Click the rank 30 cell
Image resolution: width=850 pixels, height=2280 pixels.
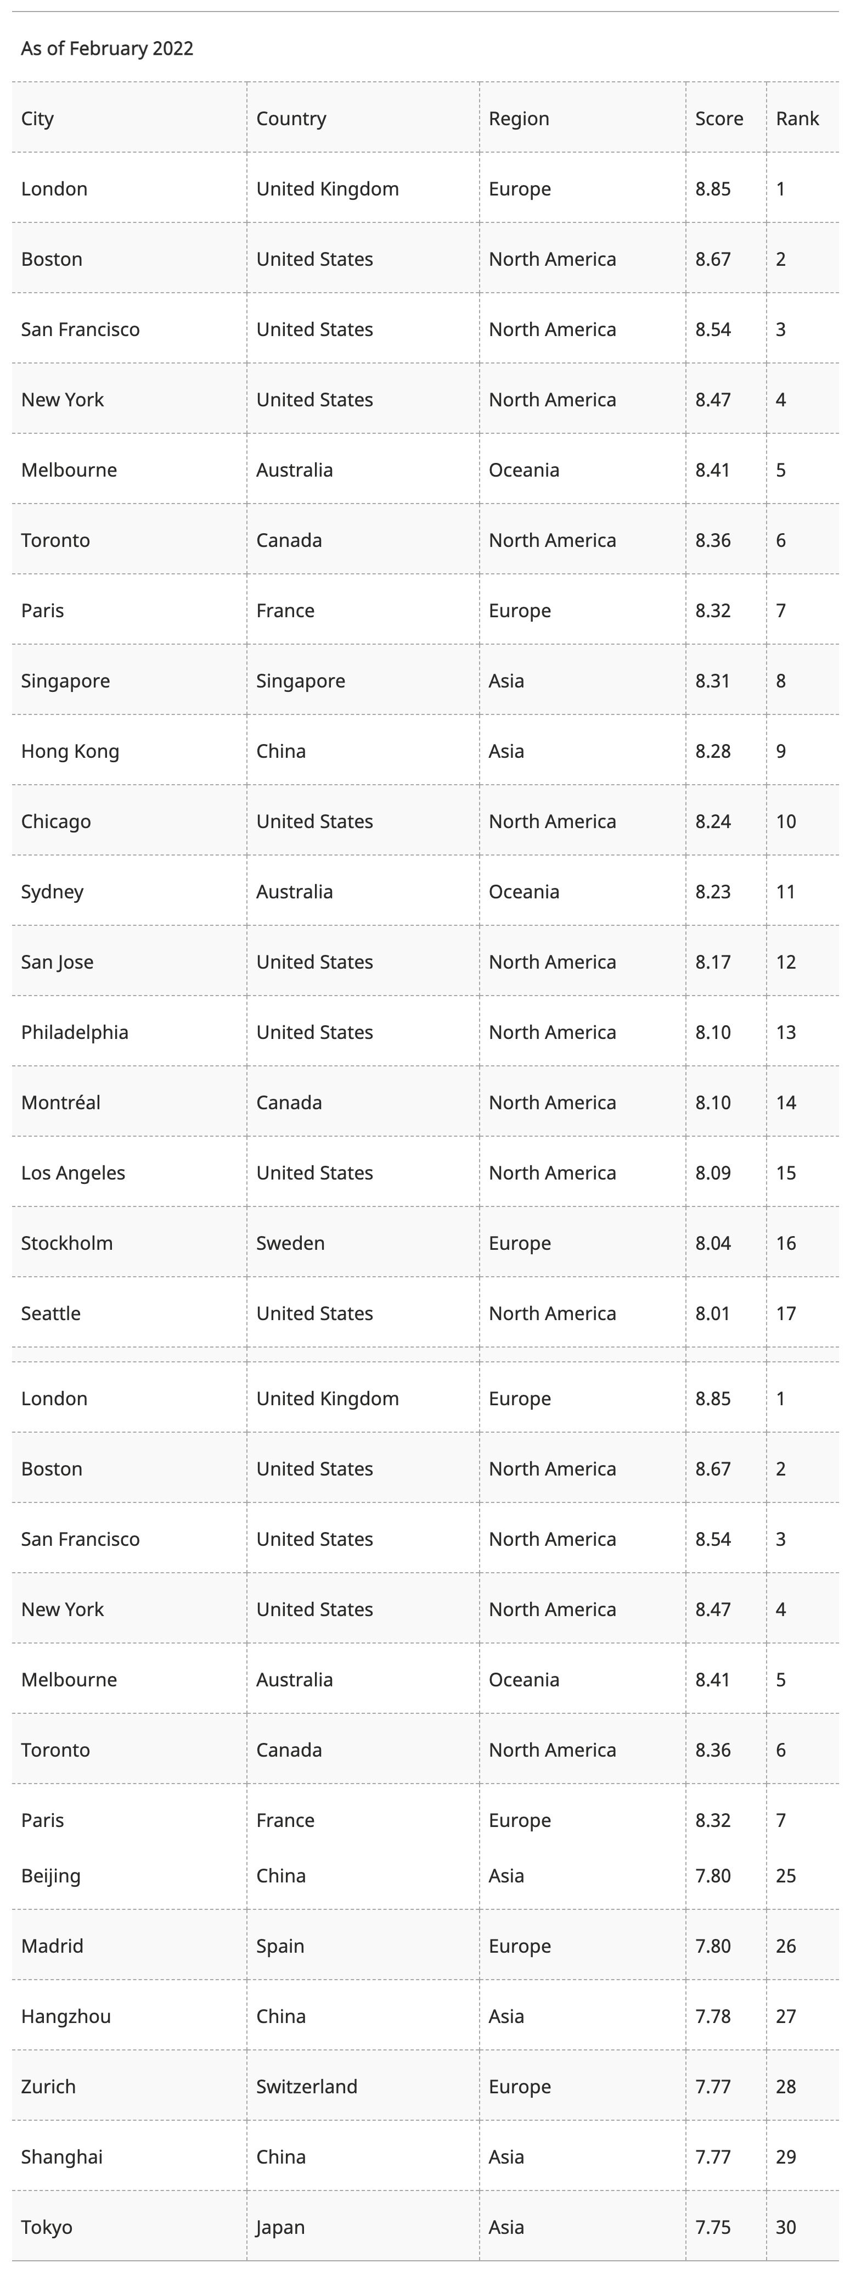point(785,2226)
